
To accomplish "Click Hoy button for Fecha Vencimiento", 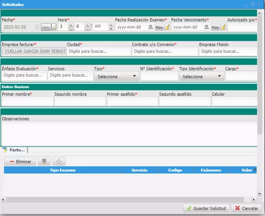I will coord(215,27).
